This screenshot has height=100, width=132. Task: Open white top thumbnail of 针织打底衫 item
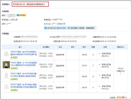[6, 87]
